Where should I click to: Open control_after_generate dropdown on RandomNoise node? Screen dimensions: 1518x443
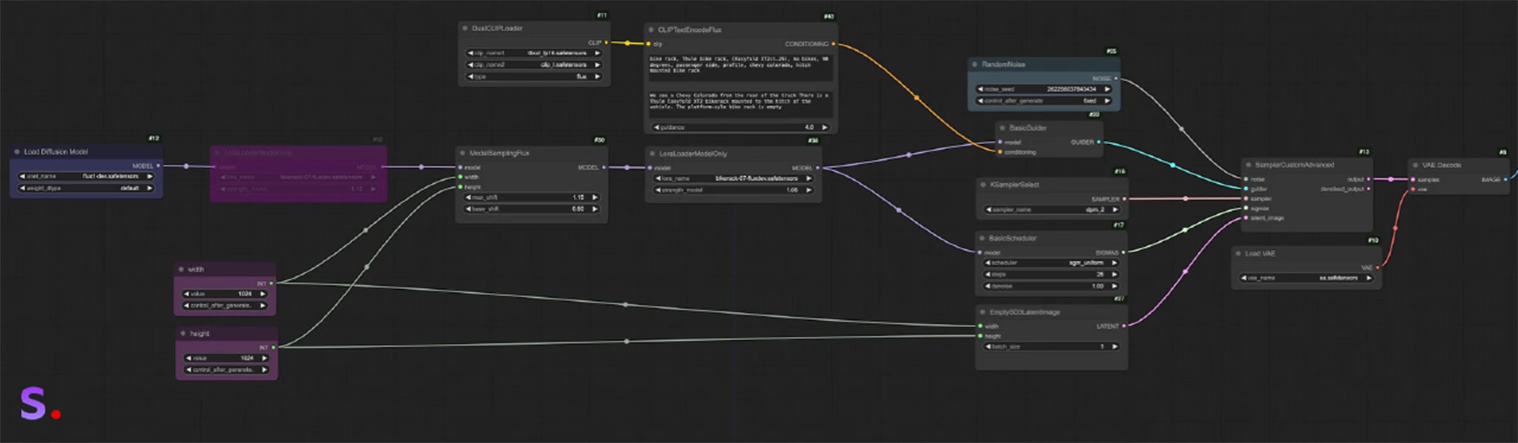tap(1044, 100)
